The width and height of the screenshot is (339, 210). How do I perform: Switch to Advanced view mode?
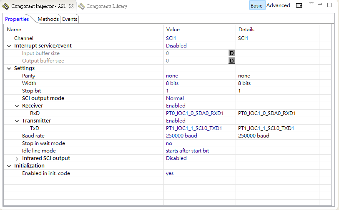(x=278, y=6)
